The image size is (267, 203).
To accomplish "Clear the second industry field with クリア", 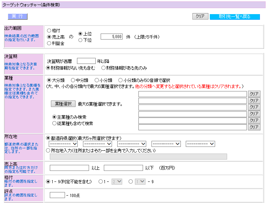I will tap(254, 100).
